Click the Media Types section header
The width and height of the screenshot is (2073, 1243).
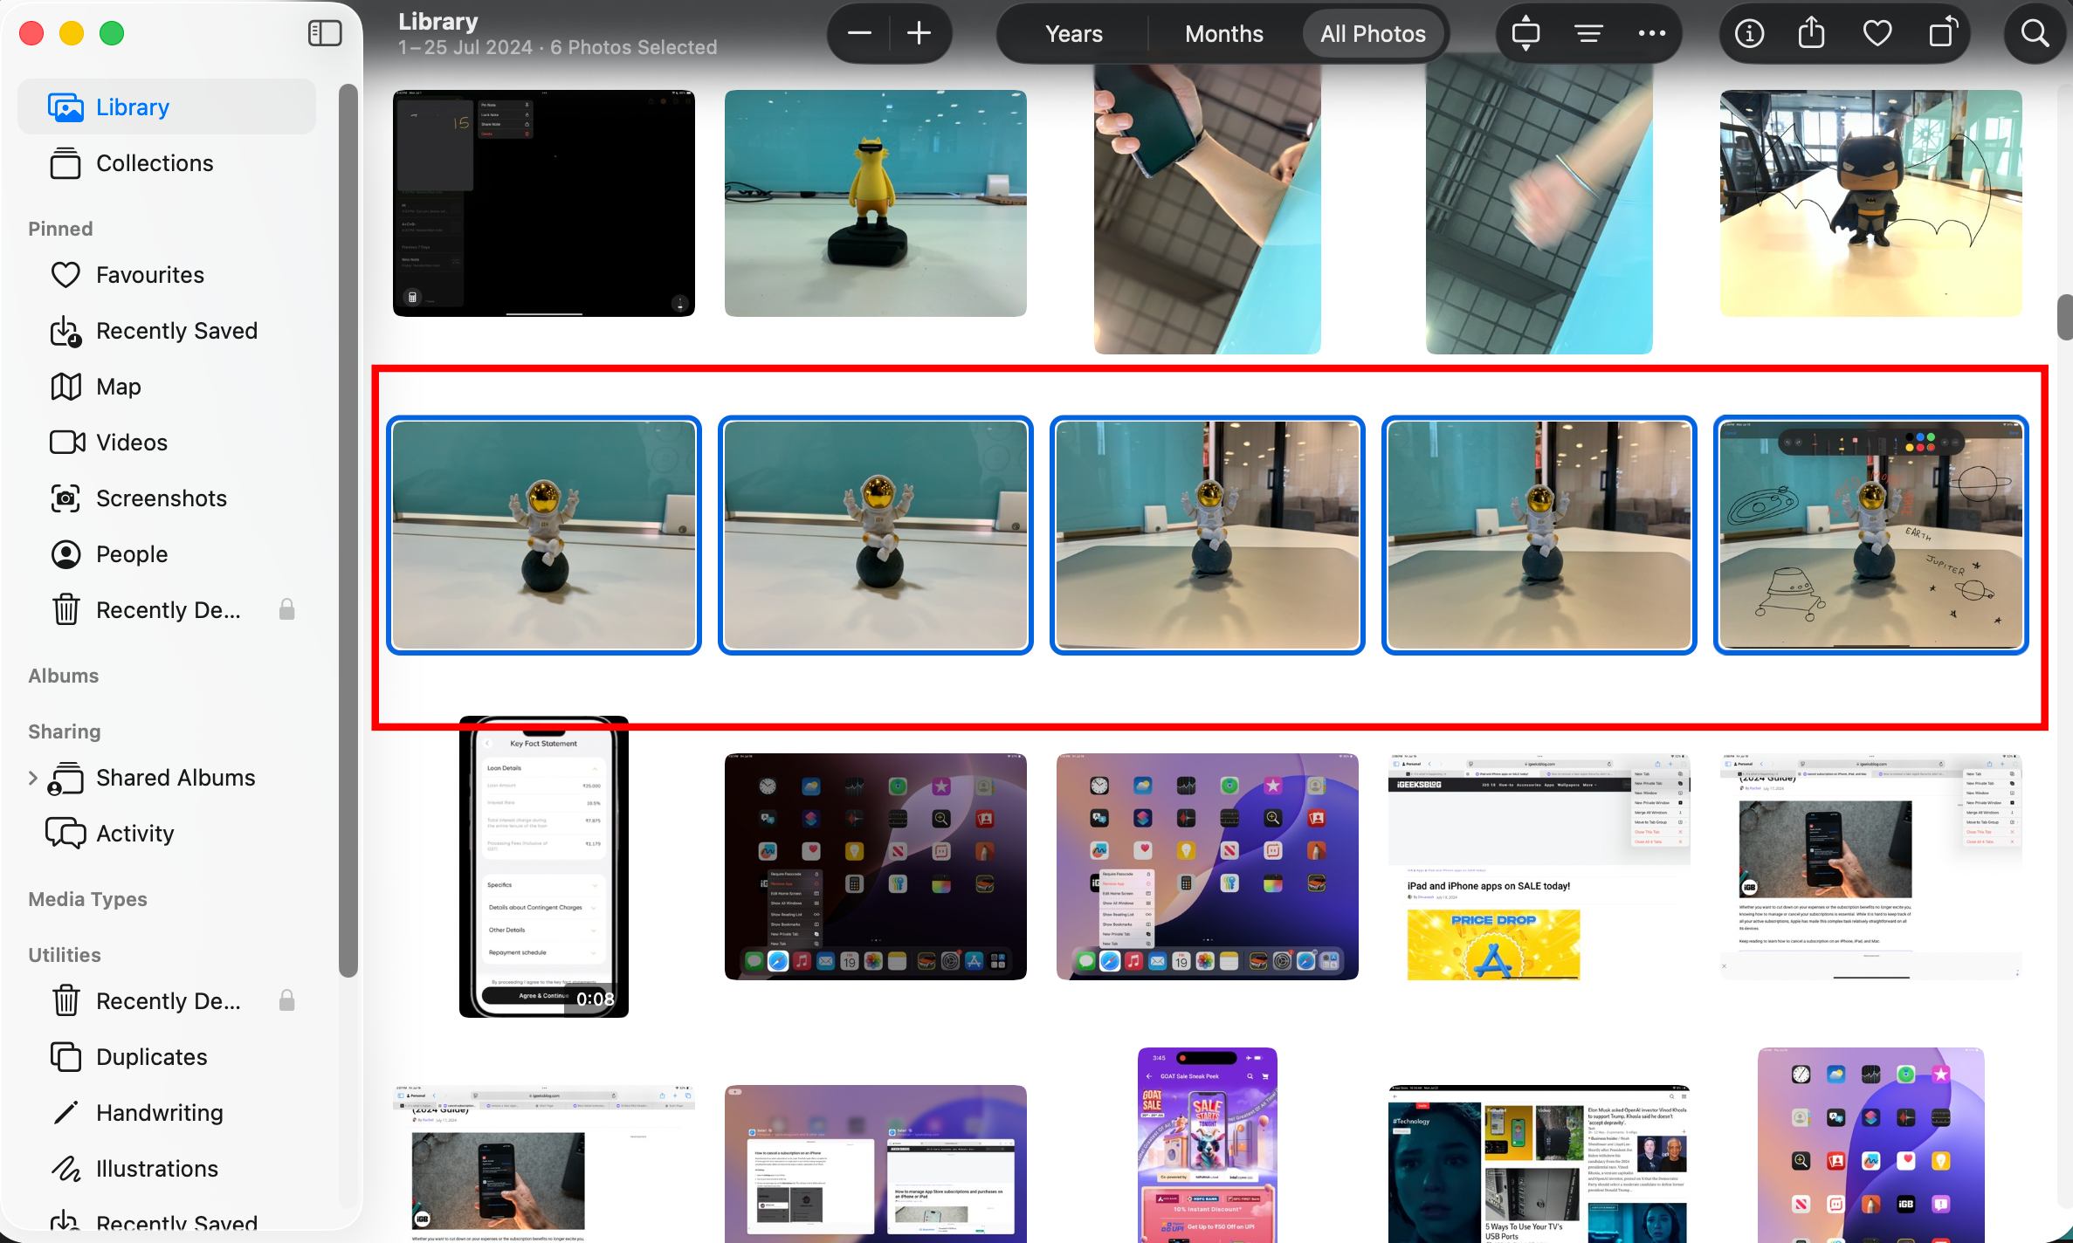[x=87, y=899]
